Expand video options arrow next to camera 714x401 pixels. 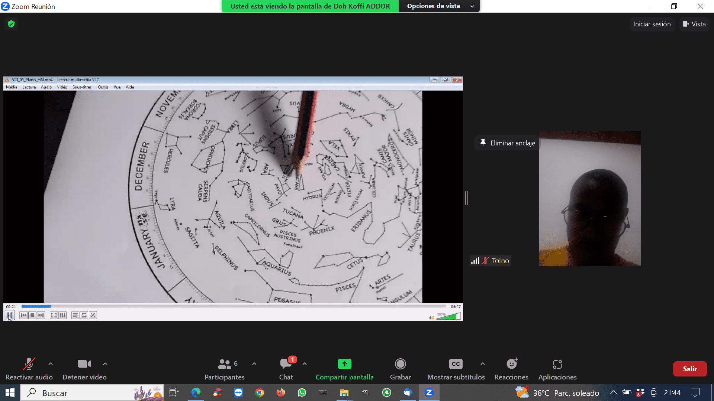[105, 364]
